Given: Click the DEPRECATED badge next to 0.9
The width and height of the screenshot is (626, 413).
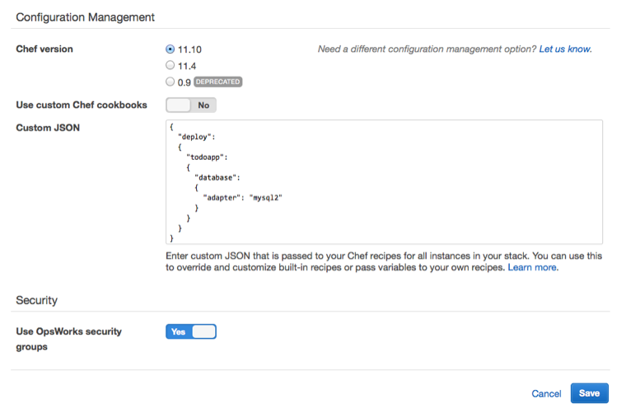Looking at the screenshot, I should pos(218,82).
